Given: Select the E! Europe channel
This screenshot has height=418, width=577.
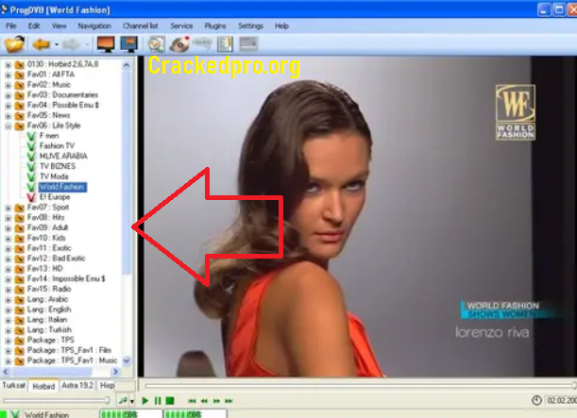Looking at the screenshot, I should 55,197.
